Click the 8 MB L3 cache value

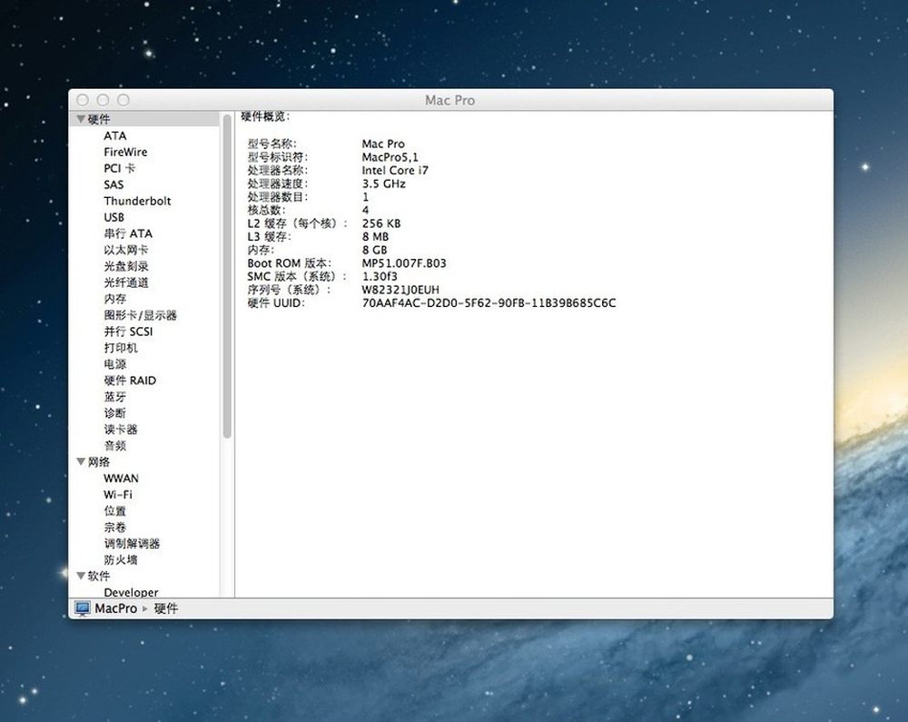375,237
